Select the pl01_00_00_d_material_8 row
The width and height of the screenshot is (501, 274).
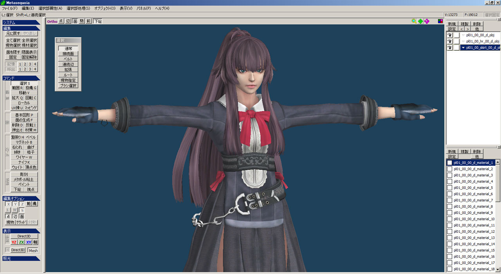click(x=471, y=206)
